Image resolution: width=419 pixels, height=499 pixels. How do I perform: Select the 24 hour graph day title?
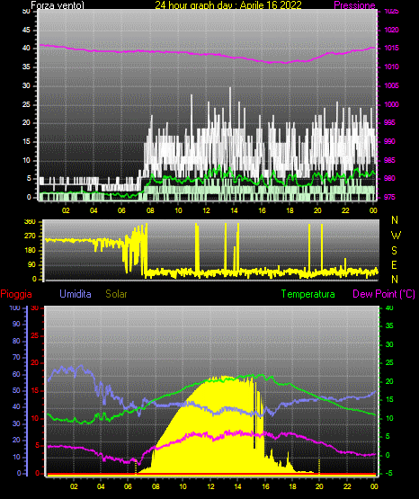point(228,5)
